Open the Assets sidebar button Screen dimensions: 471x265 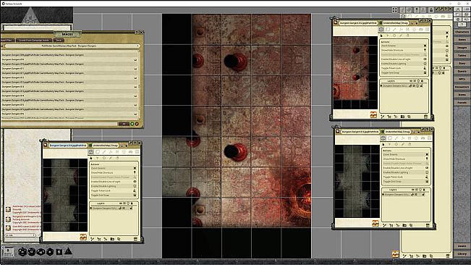[x=462, y=245]
